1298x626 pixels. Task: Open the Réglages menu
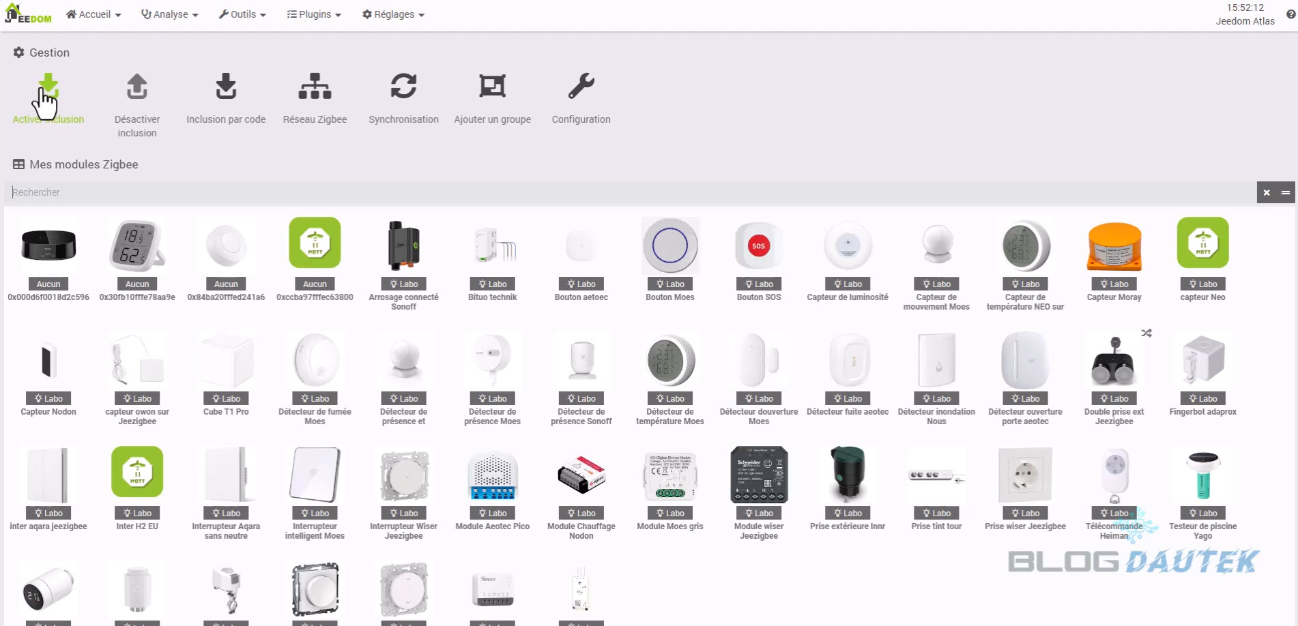(x=393, y=14)
